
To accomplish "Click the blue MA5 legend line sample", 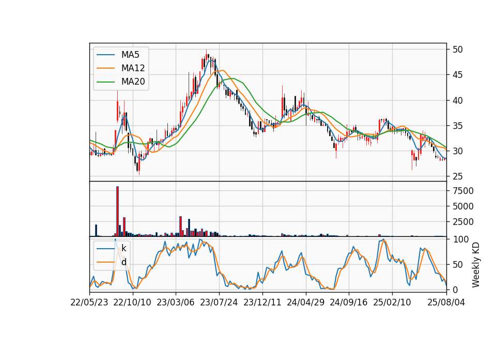I will (x=105, y=55).
